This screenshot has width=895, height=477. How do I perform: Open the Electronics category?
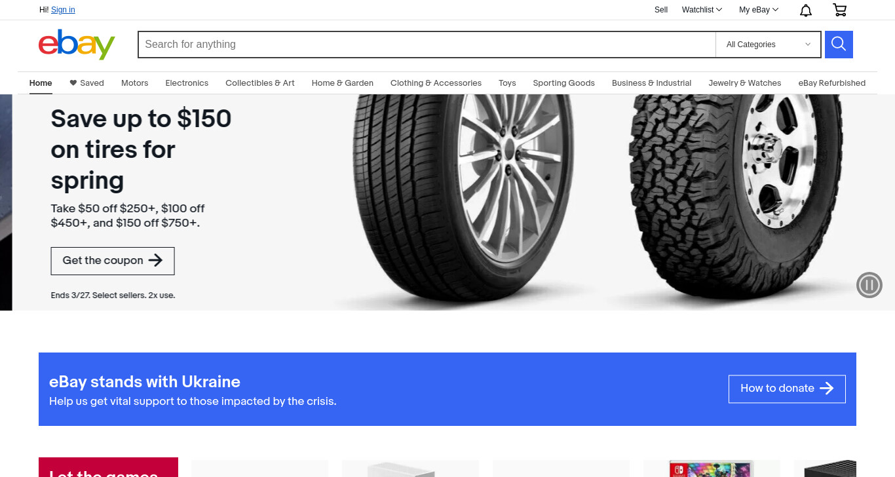click(x=187, y=83)
